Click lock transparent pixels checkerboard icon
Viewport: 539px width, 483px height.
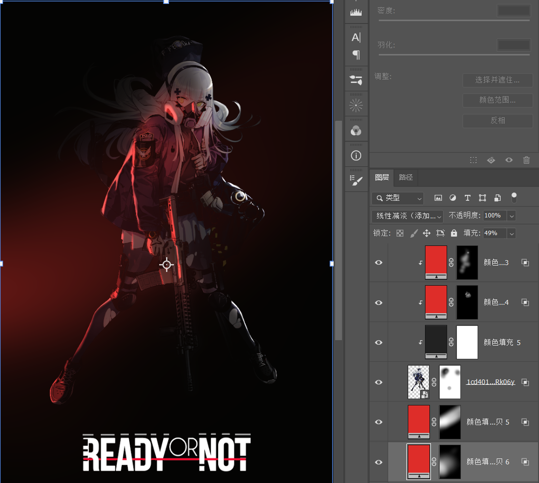[x=400, y=233]
